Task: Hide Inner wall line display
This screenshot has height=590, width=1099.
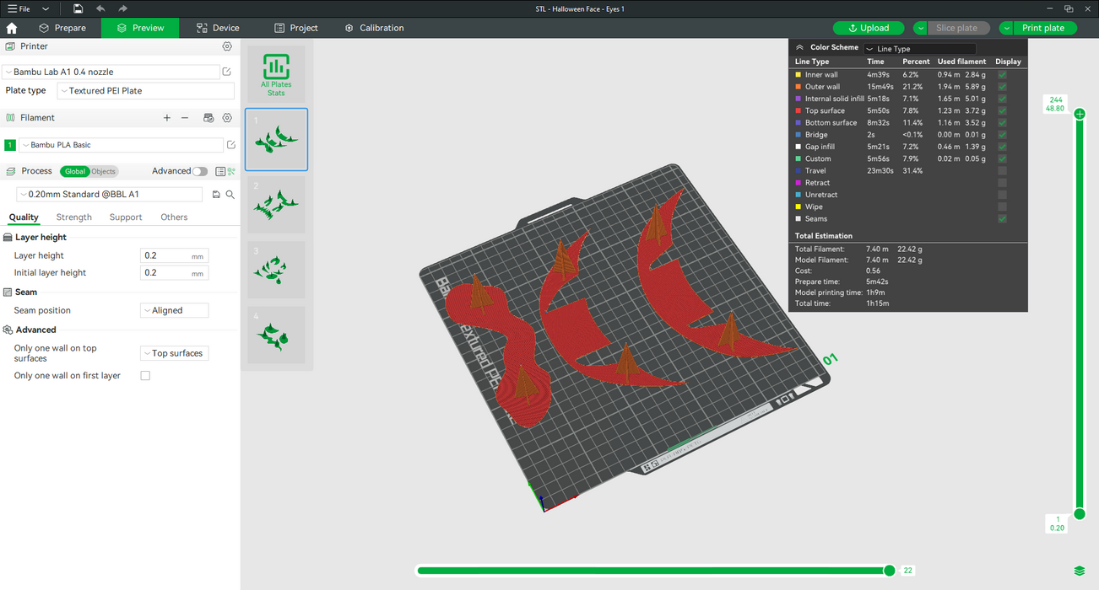Action: (1002, 75)
